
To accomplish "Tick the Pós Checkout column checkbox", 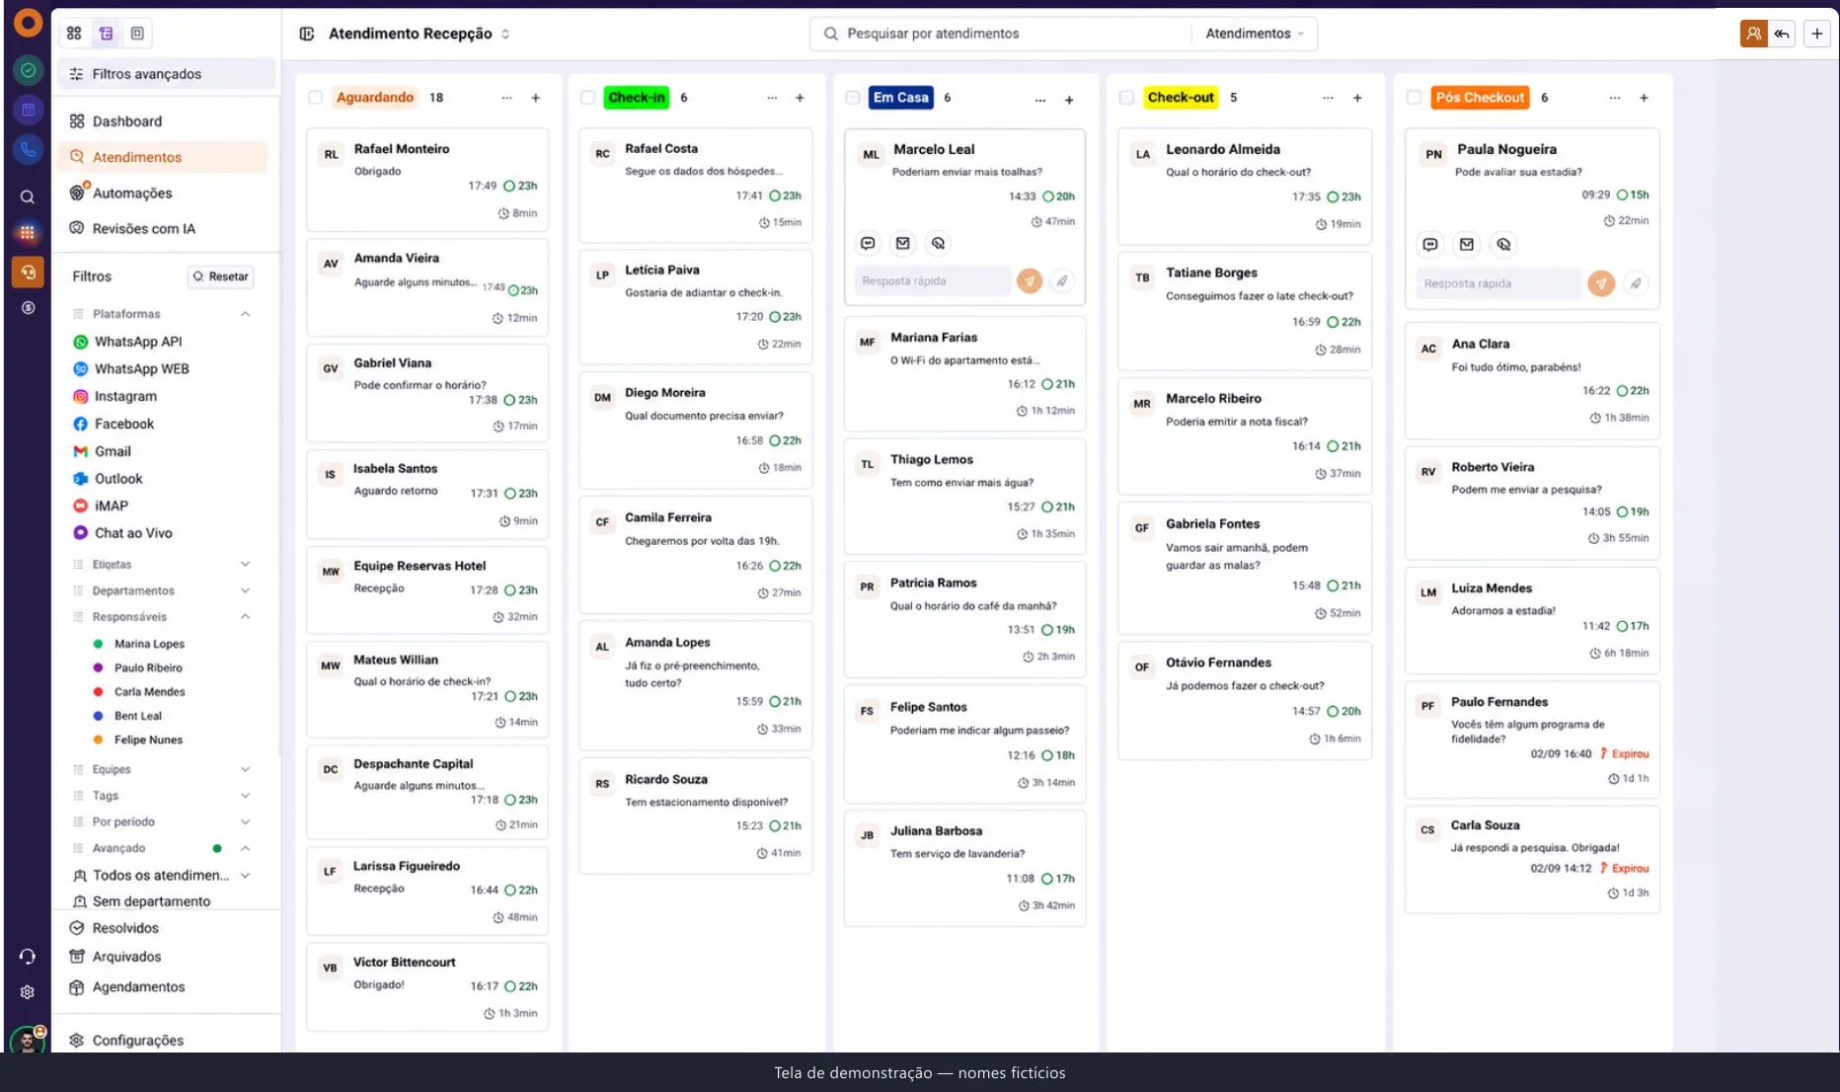I will coord(1414,98).
